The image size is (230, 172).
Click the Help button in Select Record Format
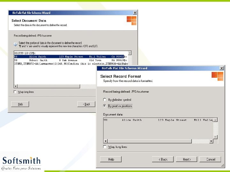tap(111, 159)
